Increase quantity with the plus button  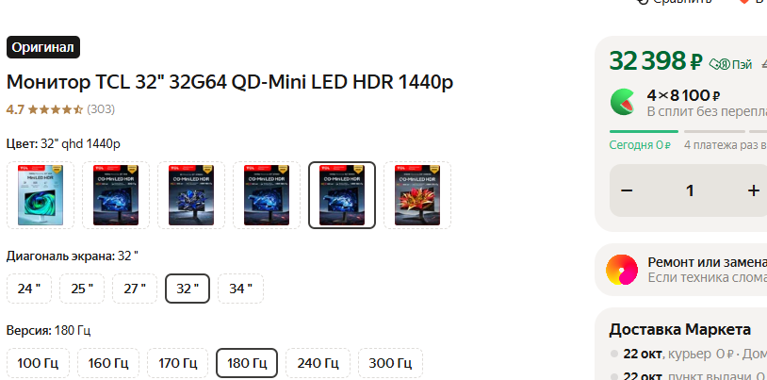point(754,190)
